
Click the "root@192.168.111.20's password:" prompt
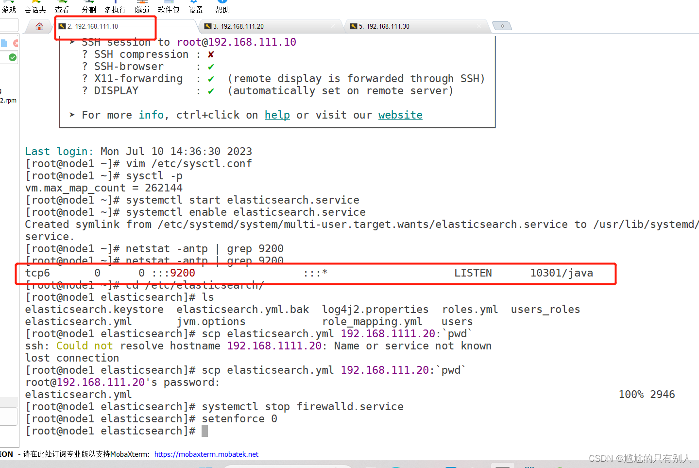pos(122,382)
